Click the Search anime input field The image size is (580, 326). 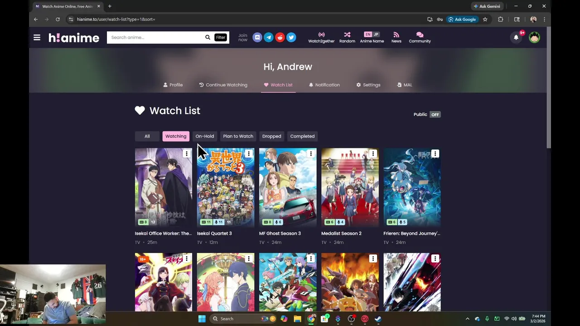coord(155,38)
